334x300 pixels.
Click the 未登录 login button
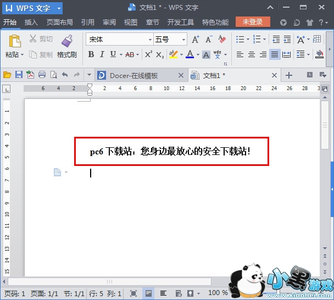coord(253,22)
